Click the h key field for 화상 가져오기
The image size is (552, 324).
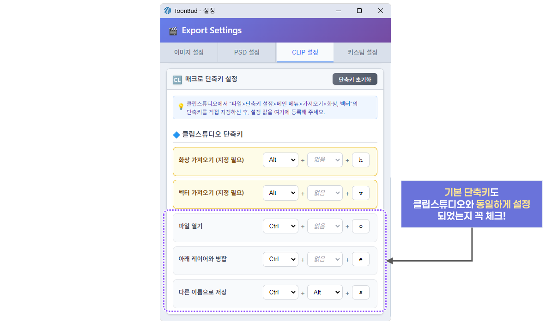click(361, 159)
